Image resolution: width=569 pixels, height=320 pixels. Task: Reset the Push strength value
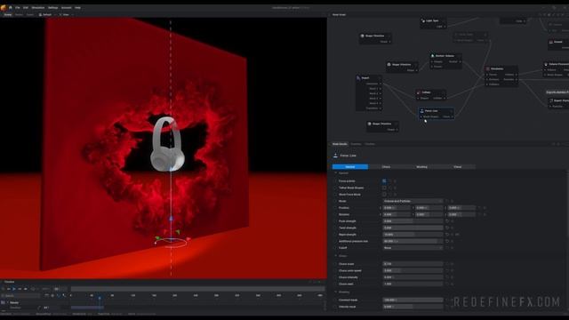[447, 221]
